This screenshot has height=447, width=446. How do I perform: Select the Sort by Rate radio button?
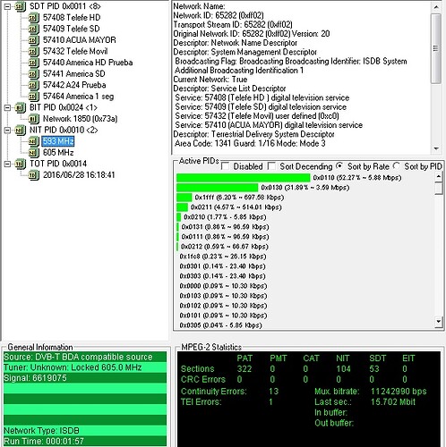pos(339,165)
